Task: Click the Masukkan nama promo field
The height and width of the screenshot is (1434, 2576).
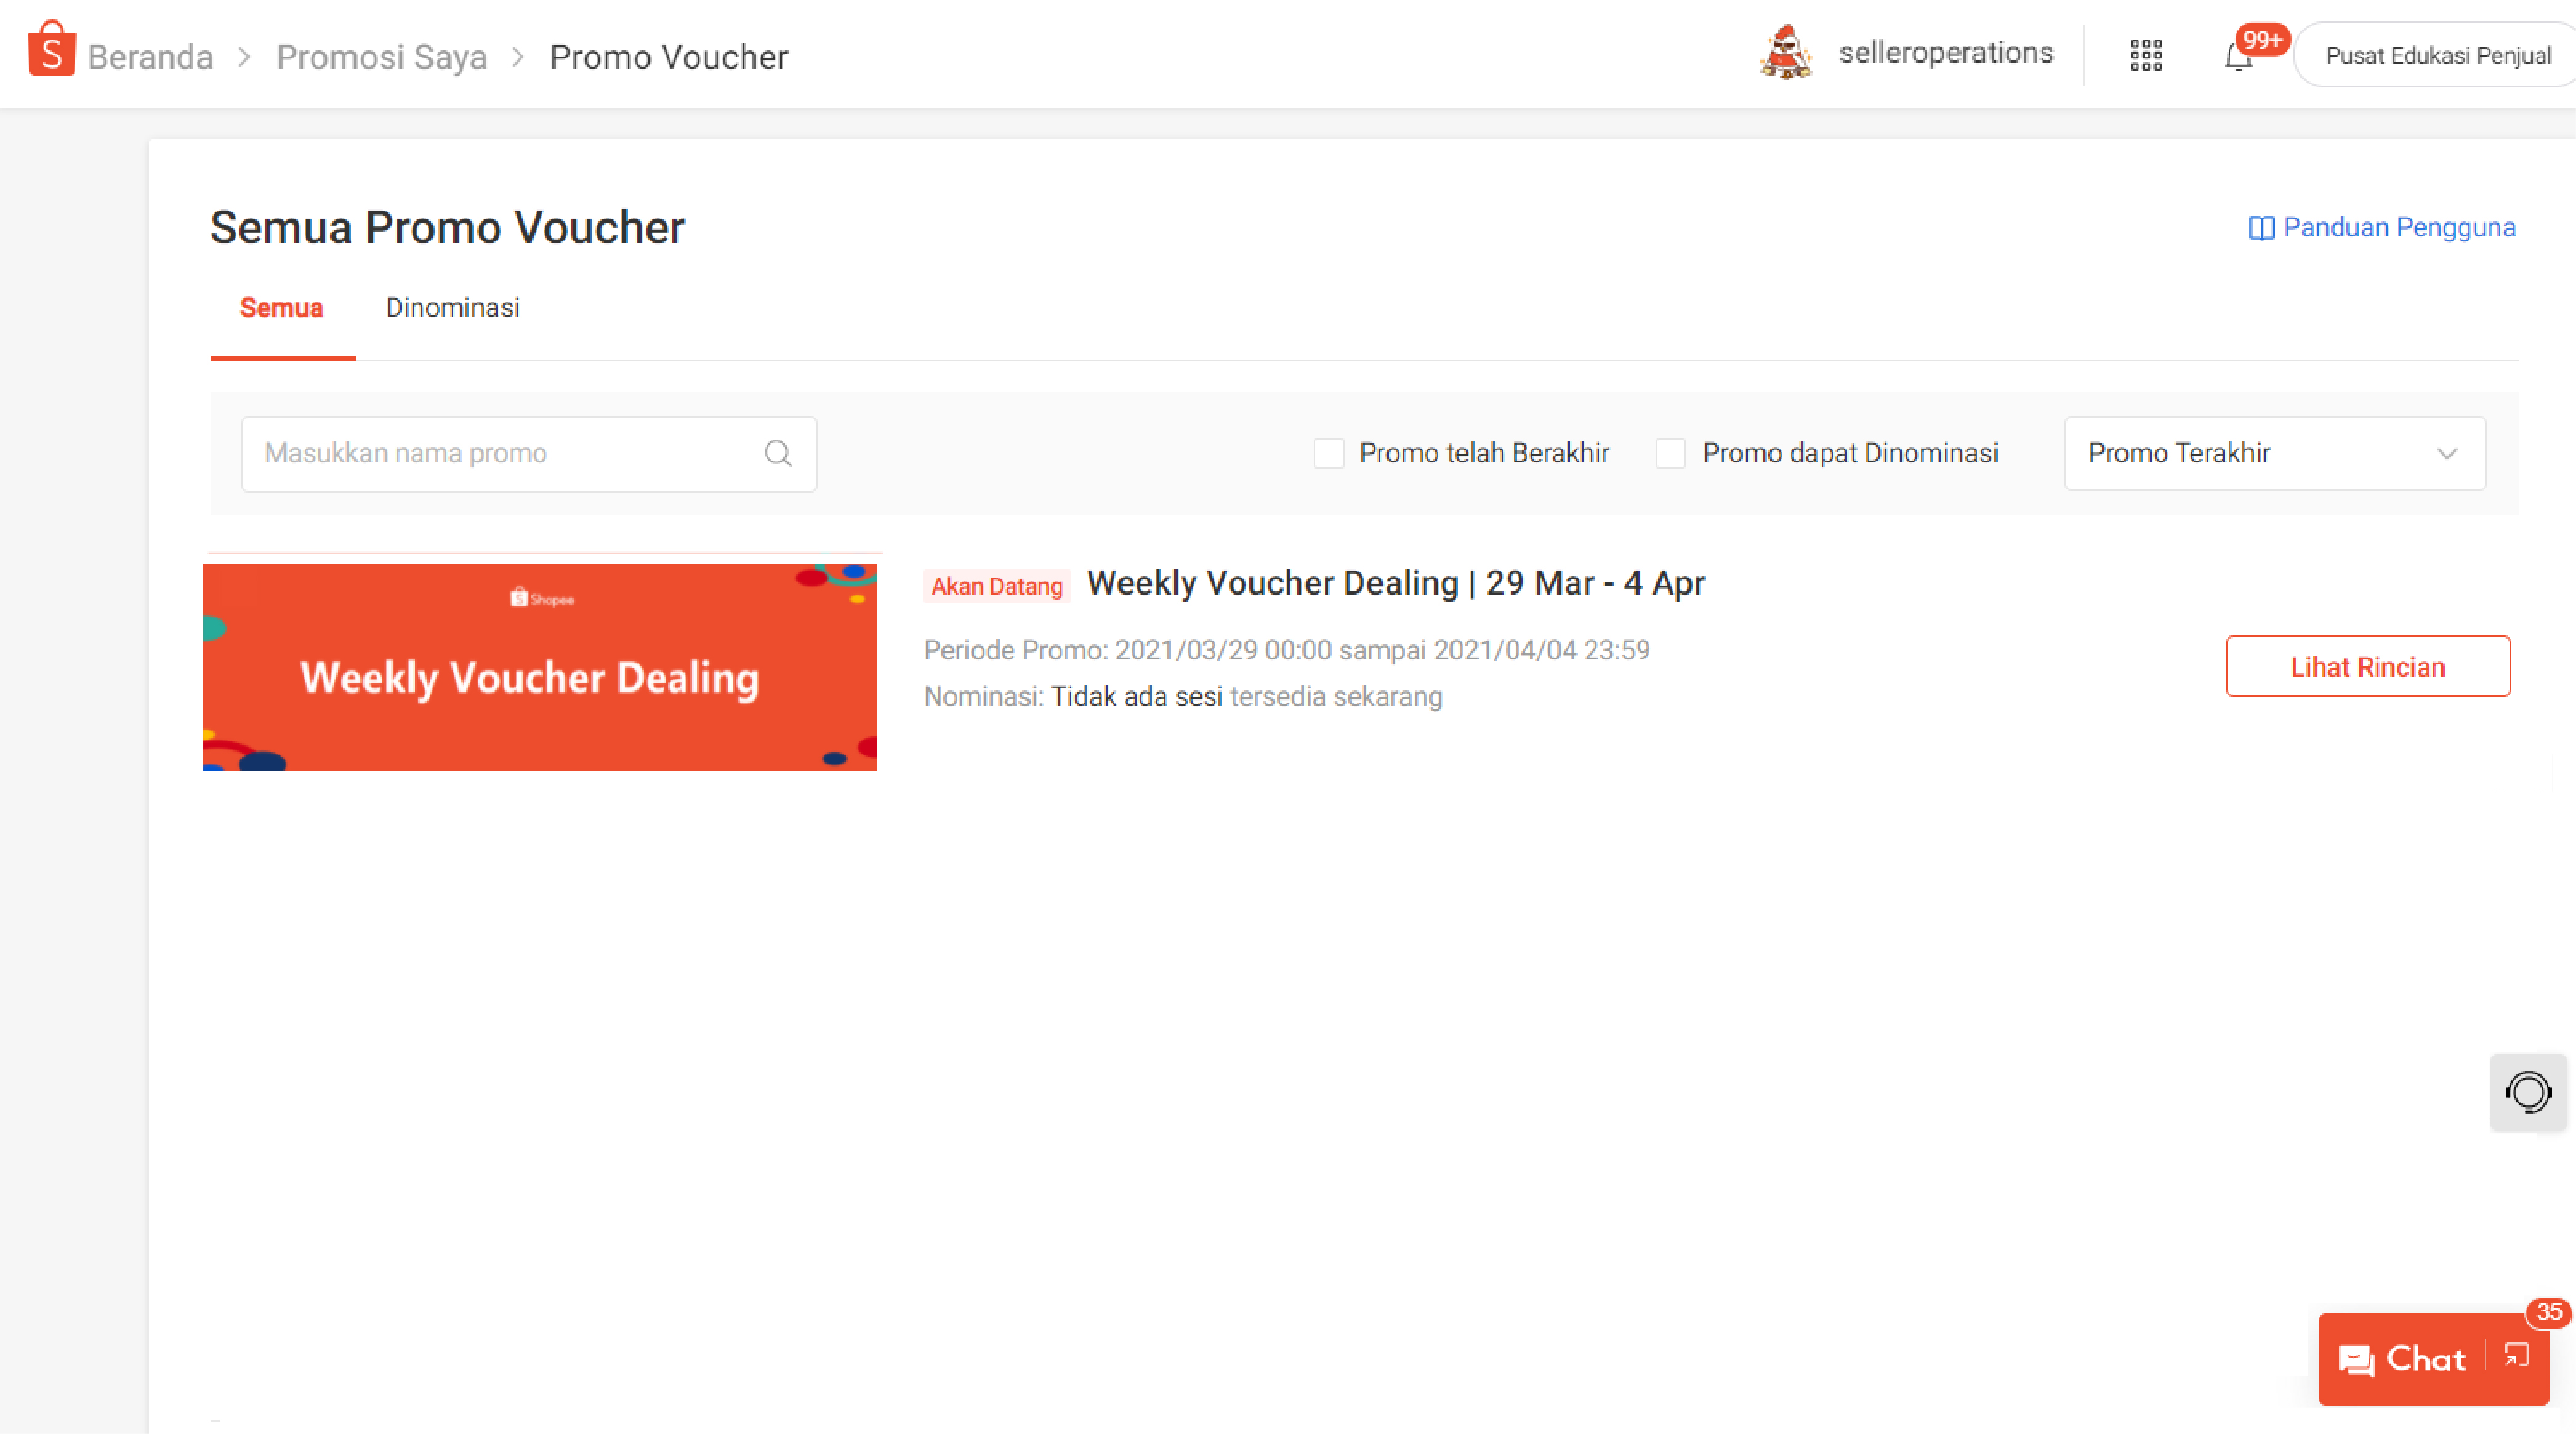Action: coord(500,454)
